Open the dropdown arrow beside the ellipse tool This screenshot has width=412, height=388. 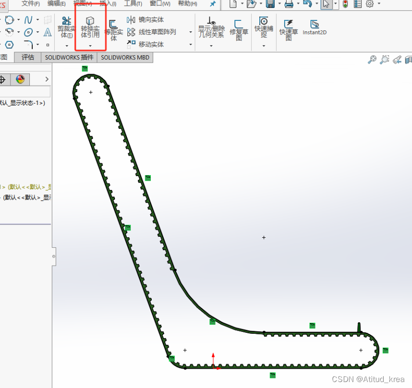tap(38, 32)
